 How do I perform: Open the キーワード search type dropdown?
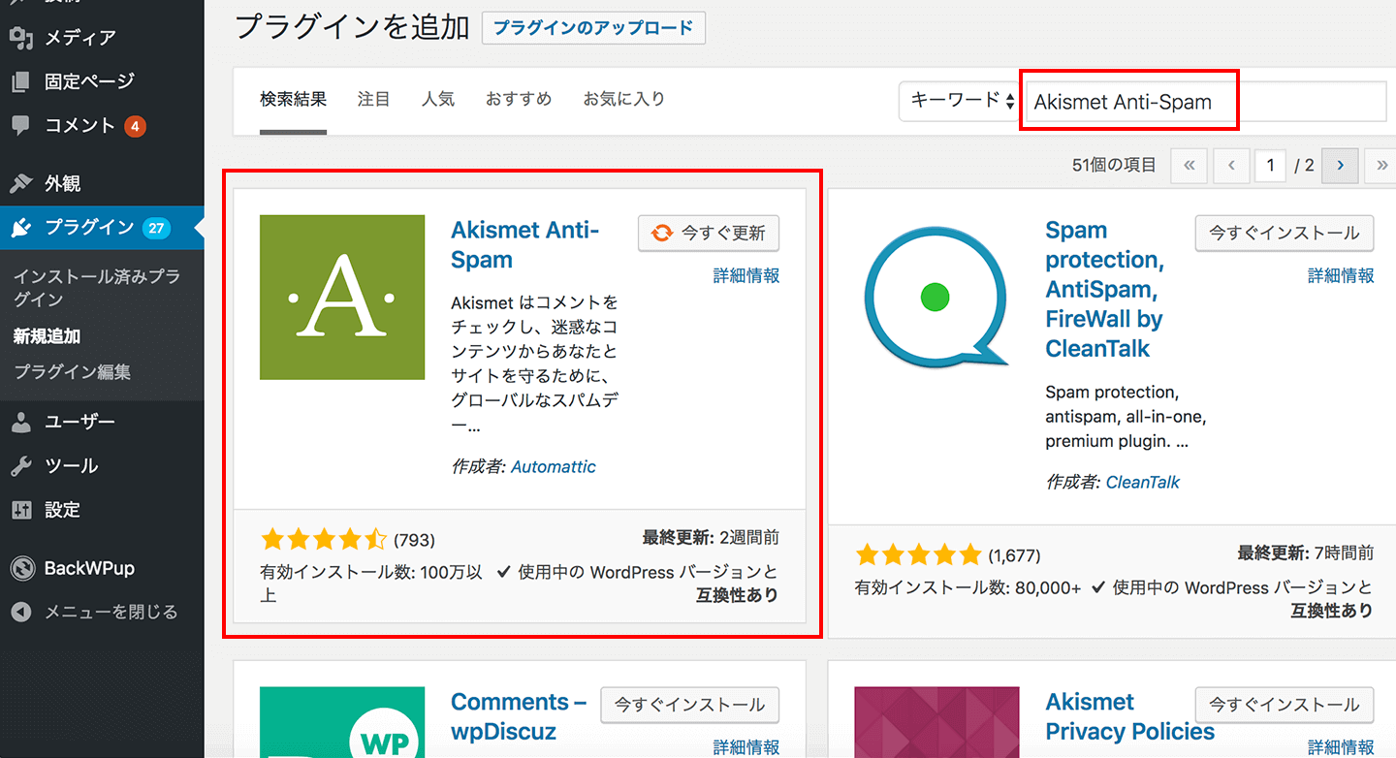(959, 101)
